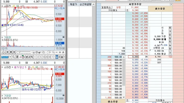184x103 pixels.
Task: Click the chart playback speed slider handle
Action: click(20, 52)
